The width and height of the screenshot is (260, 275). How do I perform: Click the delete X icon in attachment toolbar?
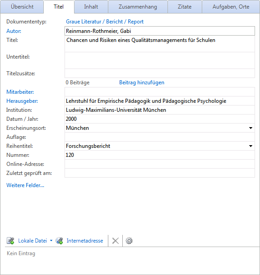click(x=116, y=241)
